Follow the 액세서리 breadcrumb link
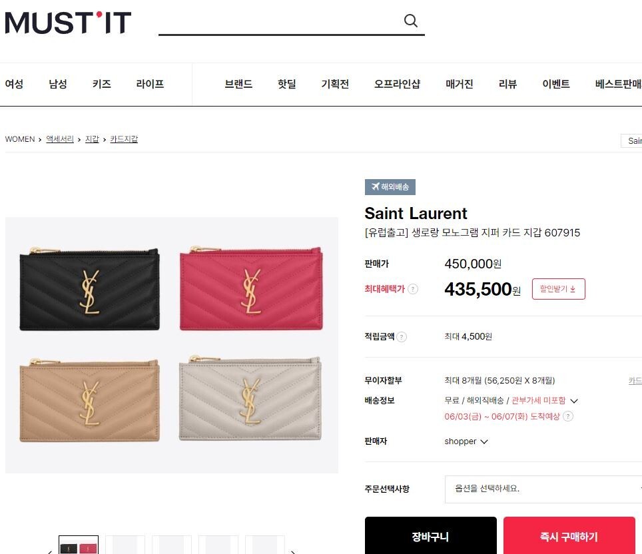The image size is (642, 554). (60, 139)
